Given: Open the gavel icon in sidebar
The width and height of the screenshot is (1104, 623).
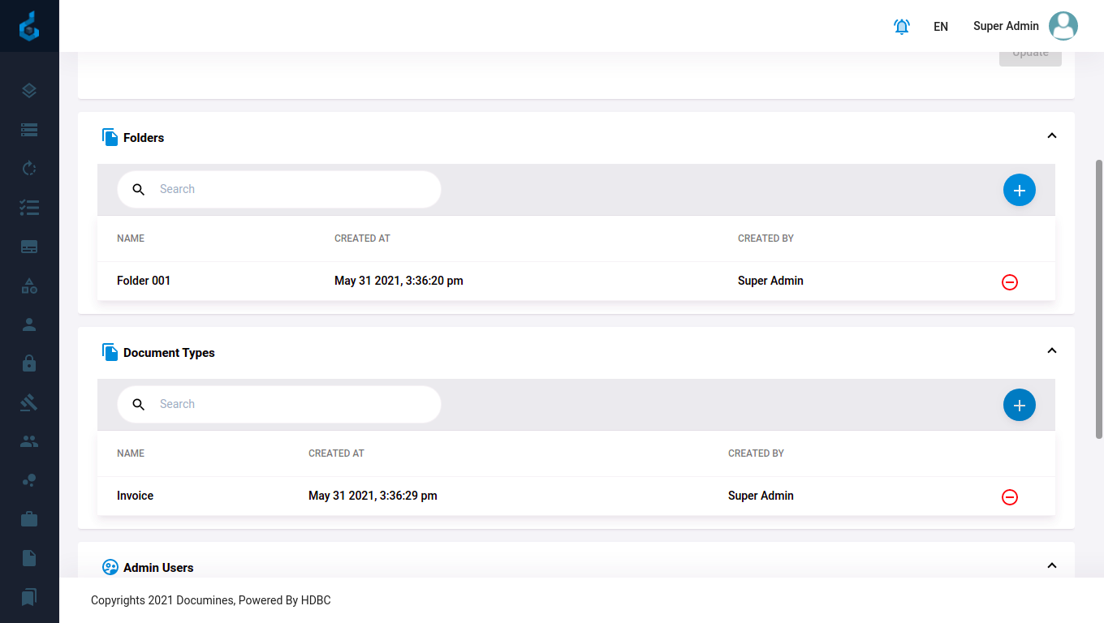Looking at the screenshot, I should tap(29, 402).
